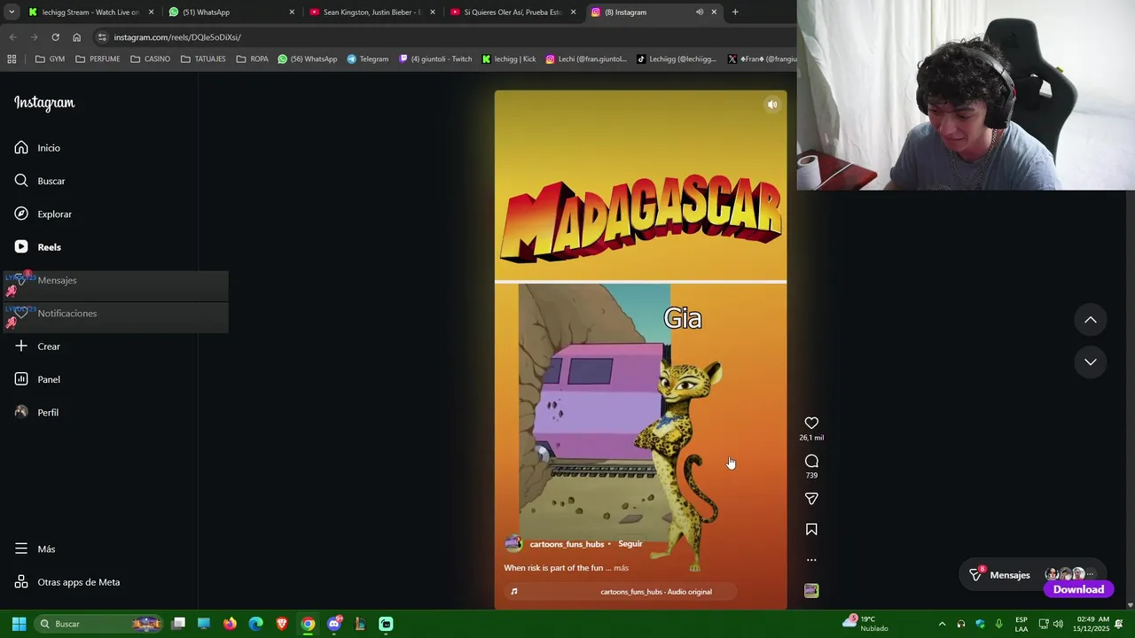Click Crear to make a new post
This screenshot has height=638, width=1135.
37,346
